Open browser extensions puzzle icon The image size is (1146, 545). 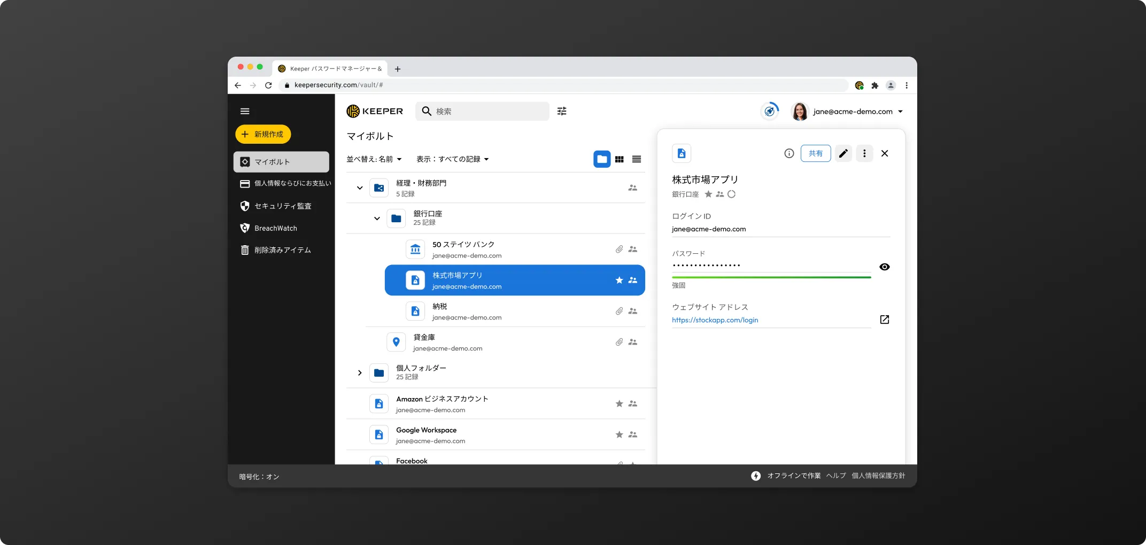click(875, 85)
